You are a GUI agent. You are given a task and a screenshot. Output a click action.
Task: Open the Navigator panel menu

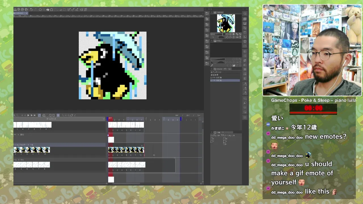211,12
